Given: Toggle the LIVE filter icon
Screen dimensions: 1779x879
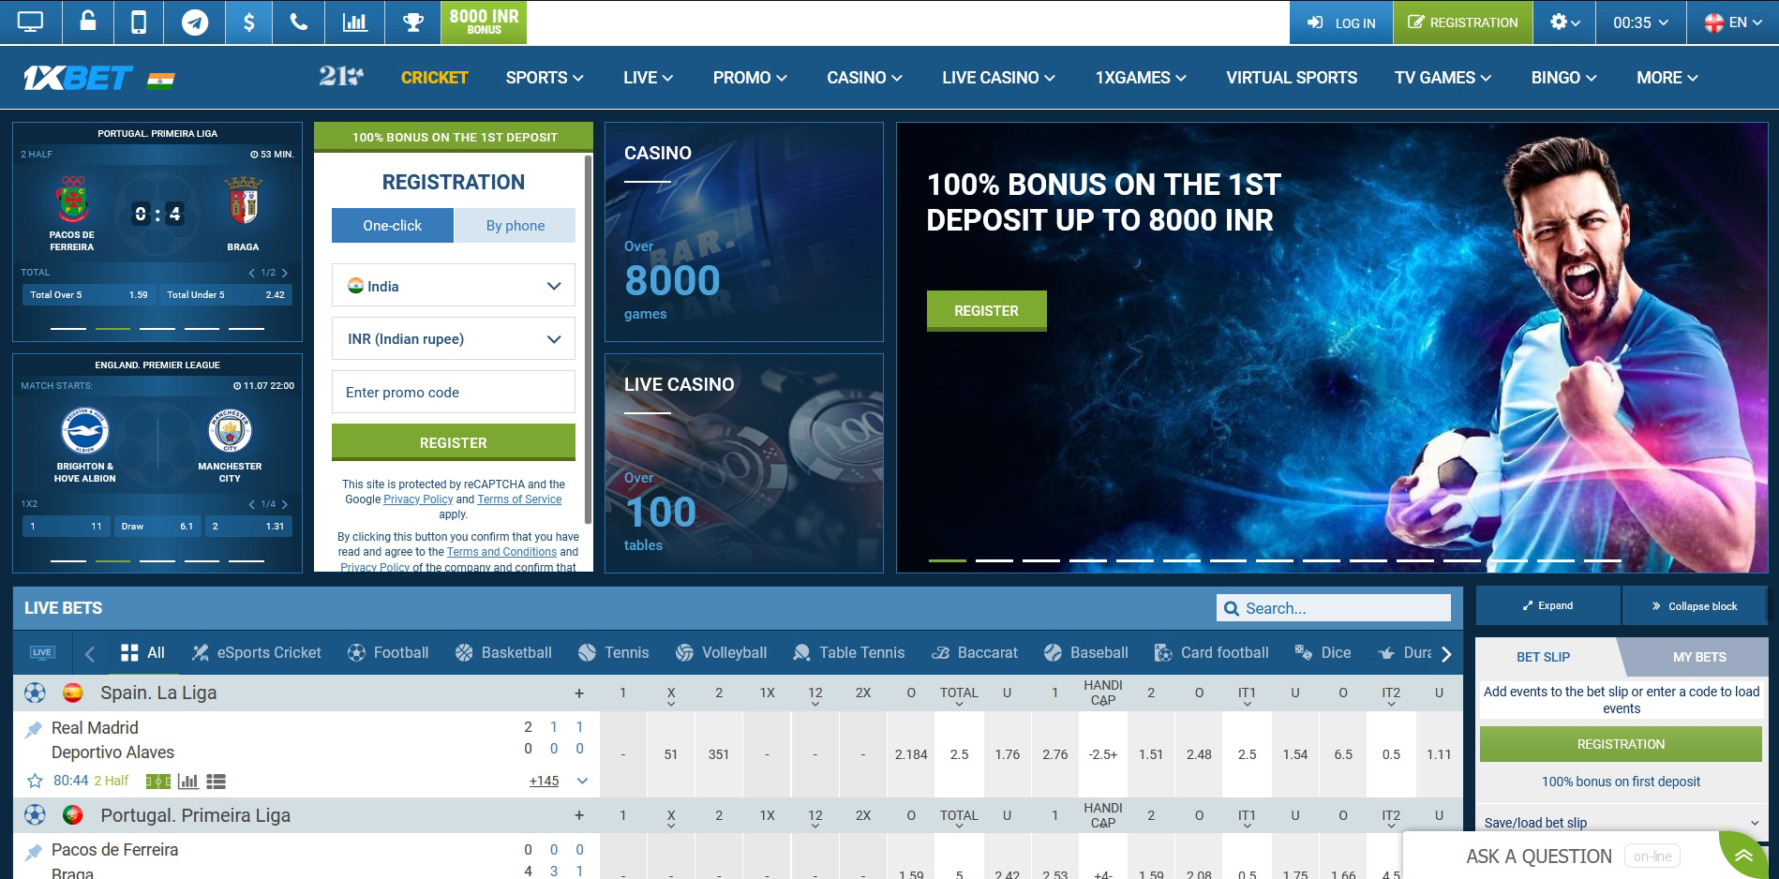Looking at the screenshot, I should (x=42, y=652).
